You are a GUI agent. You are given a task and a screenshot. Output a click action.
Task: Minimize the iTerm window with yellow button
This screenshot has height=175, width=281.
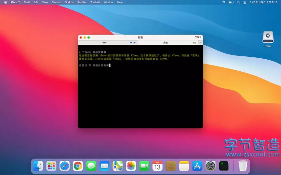tap(85, 37)
